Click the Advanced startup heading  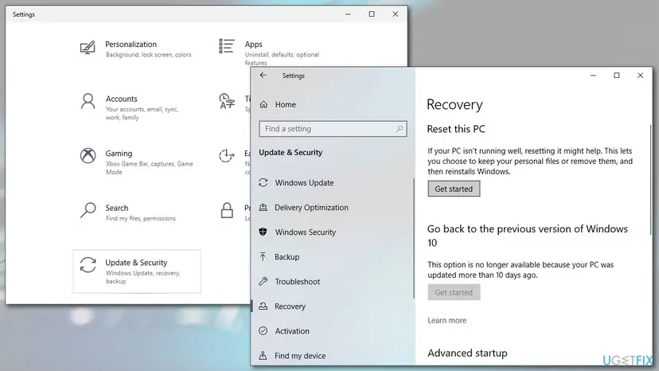(467, 353)
